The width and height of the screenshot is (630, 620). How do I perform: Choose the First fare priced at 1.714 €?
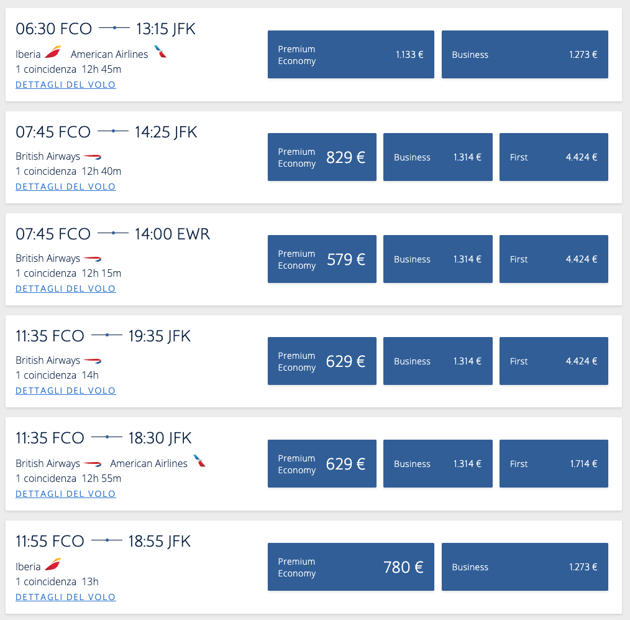(x=554, y=463)
